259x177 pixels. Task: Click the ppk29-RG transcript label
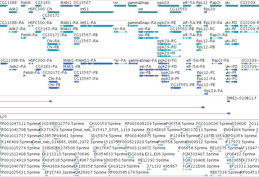coord(167,41)
